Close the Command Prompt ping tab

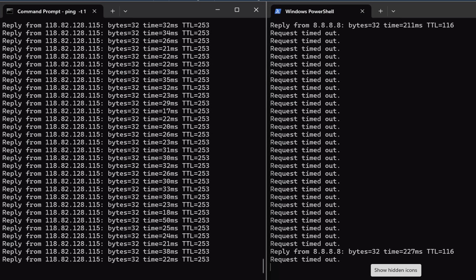point(94,11)
